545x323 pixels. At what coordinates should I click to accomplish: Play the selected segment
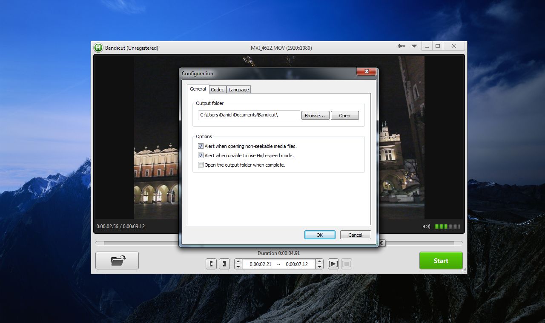pos(333,264)
